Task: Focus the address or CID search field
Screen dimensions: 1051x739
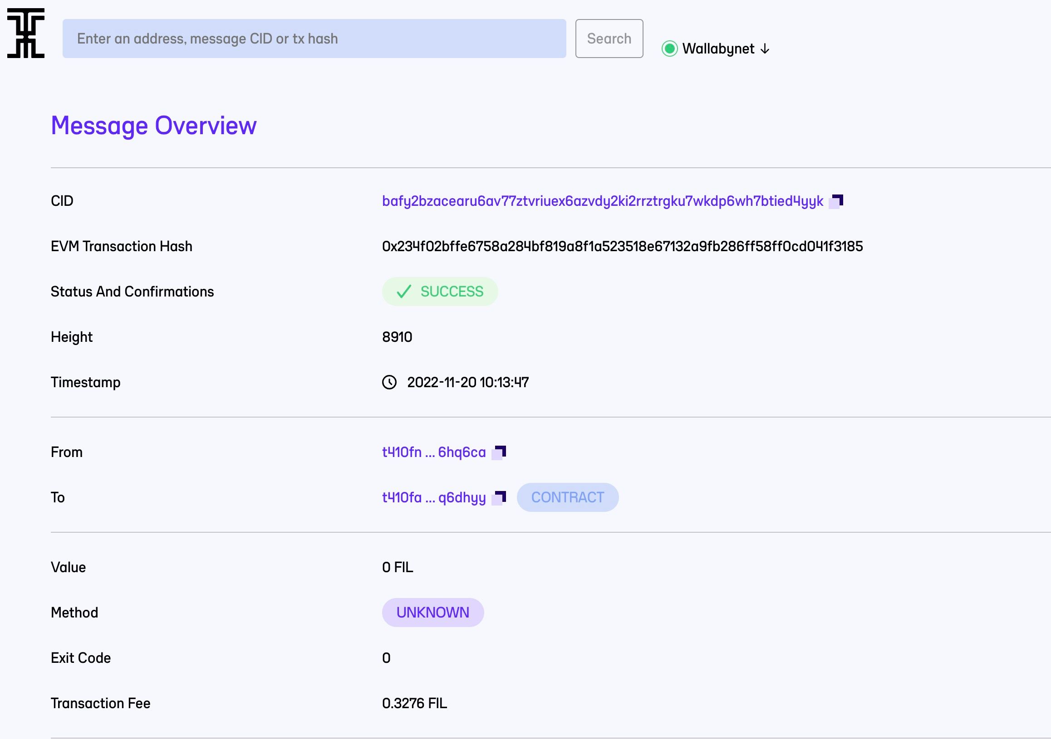Action: point(314,39)
